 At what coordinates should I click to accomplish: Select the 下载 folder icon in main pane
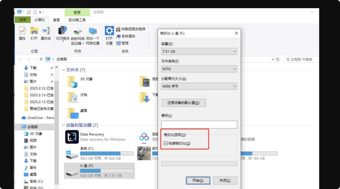click(x=144, y=97)
